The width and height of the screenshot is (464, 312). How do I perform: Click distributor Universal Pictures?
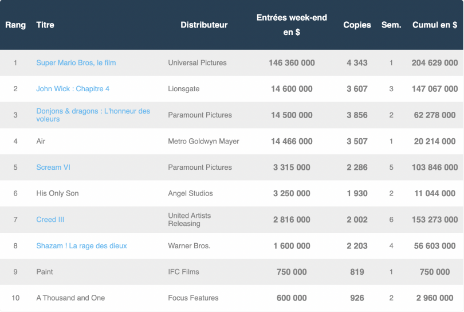click(198, 63)
